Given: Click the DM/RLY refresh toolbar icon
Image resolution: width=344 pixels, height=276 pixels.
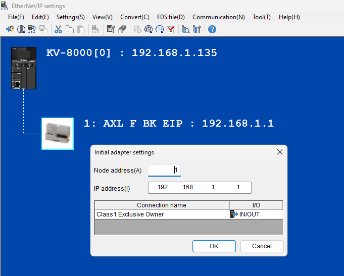Looking at the screenshot, I should [149, 29].
